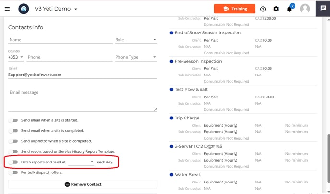Click Trip Charge client Equipment (Hourly) value
This screenshot has height=194, width=330.
[x=221, y=125]
